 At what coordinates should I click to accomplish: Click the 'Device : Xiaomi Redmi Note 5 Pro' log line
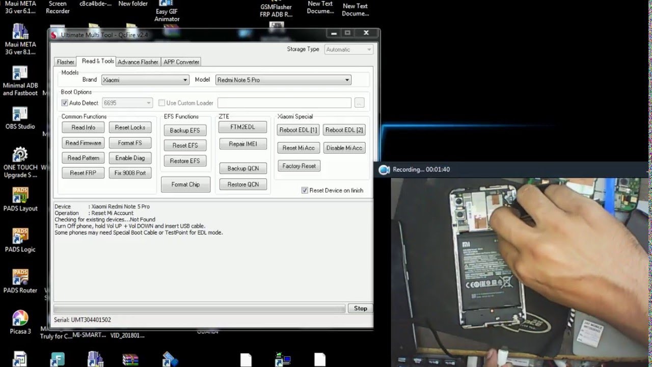click(102, 206)
